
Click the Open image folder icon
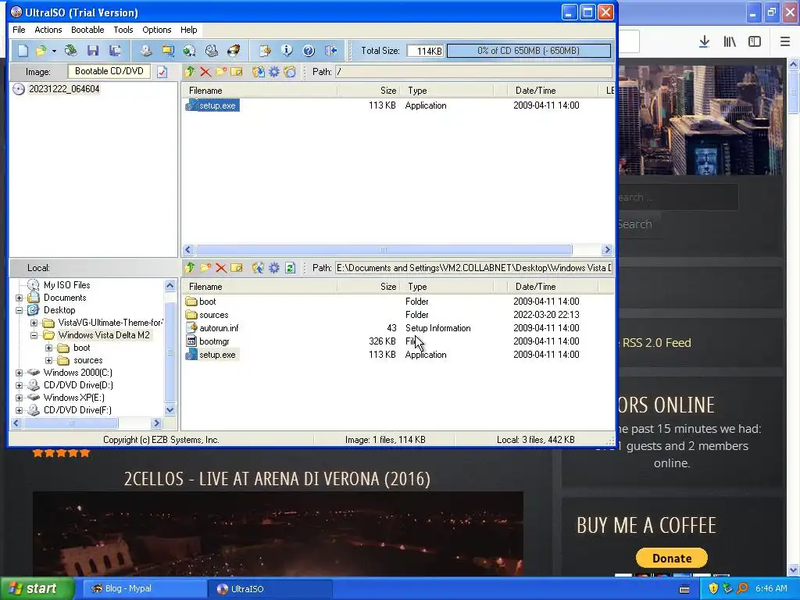coord(41,51)
